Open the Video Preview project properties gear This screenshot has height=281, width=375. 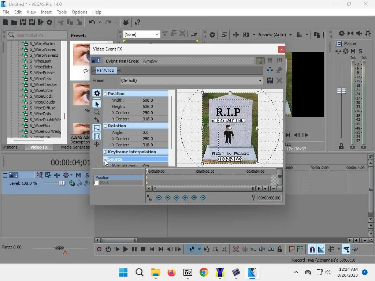(212, 35)
